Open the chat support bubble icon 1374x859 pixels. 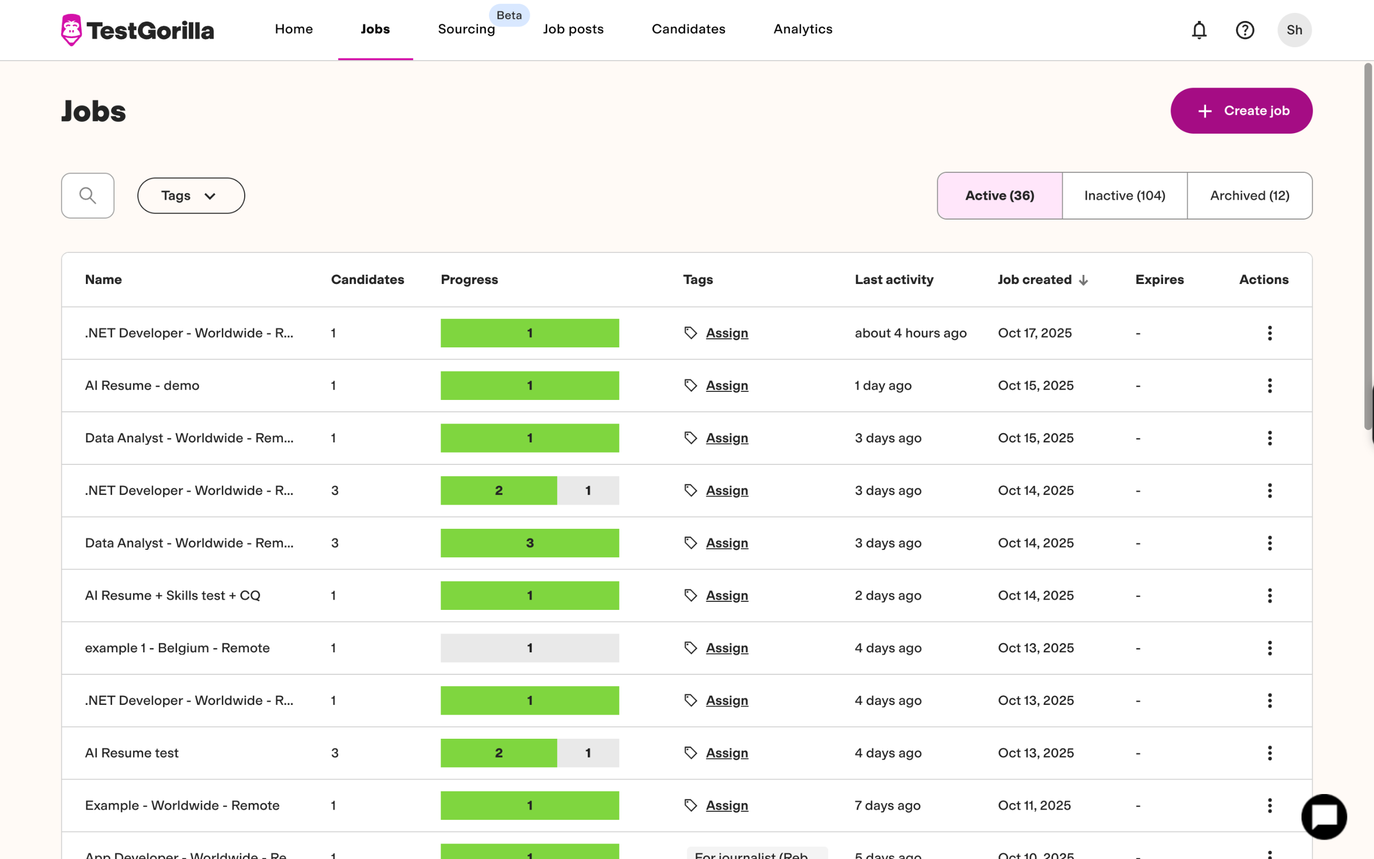[1324, 817]
